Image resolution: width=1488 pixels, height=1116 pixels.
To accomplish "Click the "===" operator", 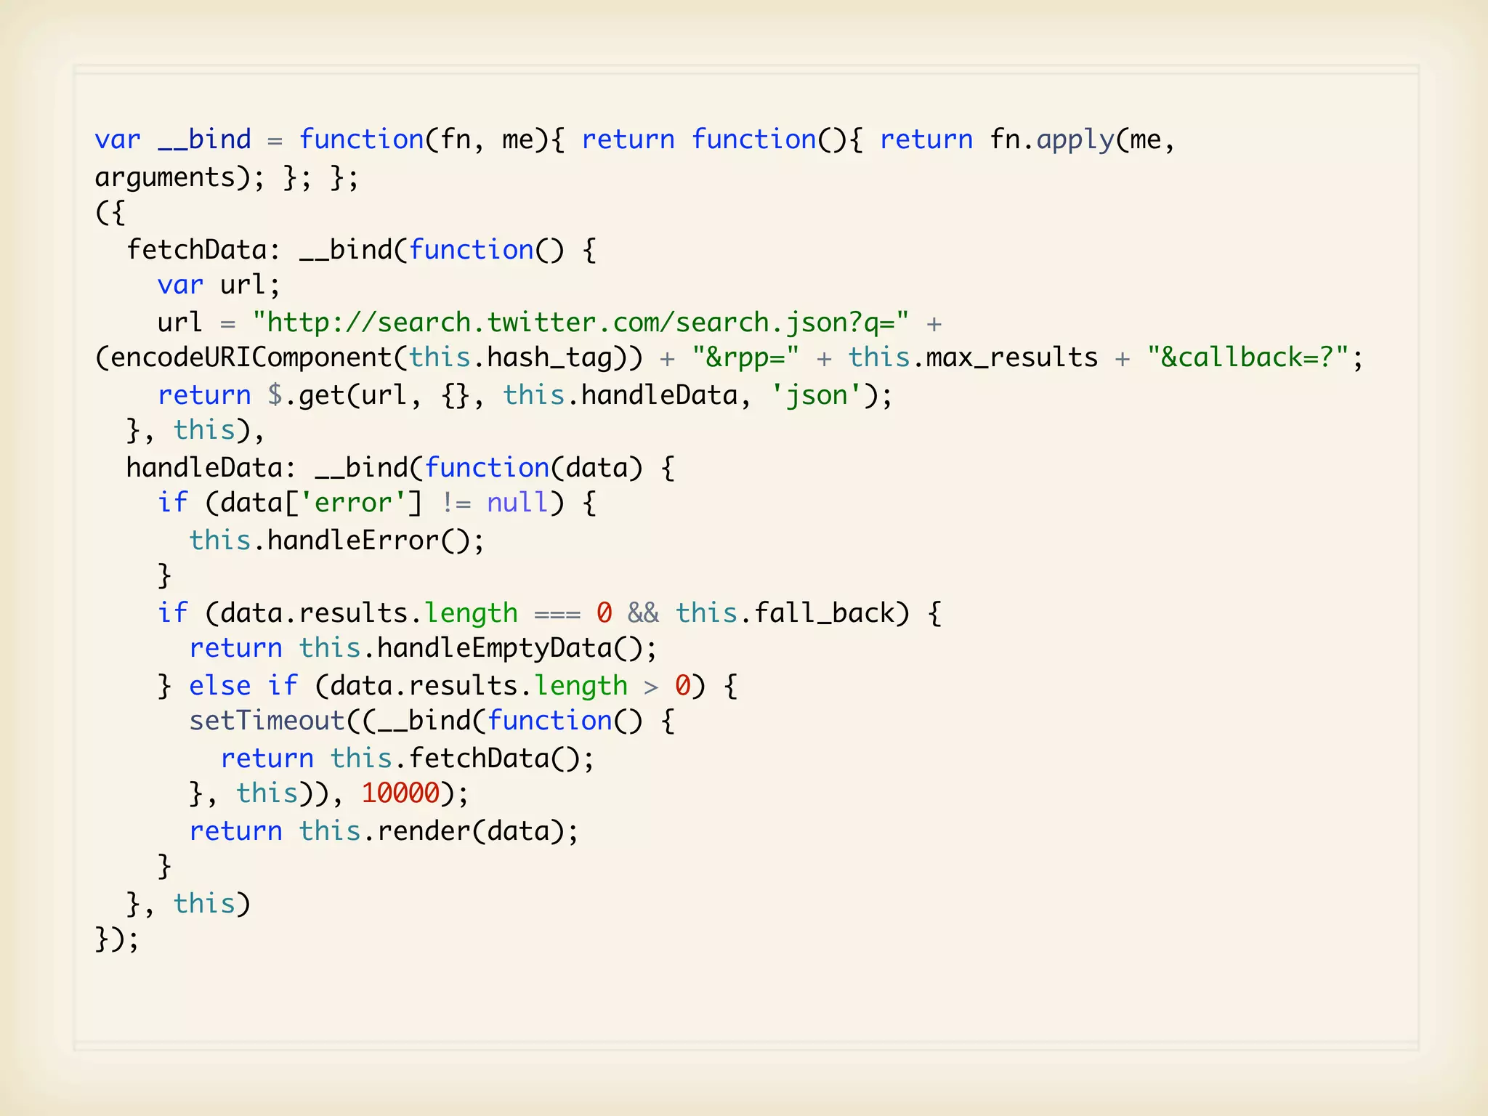I will point(557,615).
